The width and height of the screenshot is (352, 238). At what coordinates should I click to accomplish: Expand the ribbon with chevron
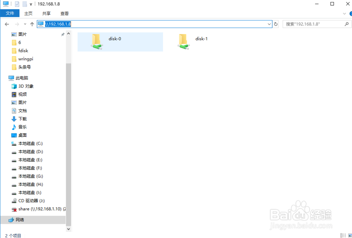point(345,14)
